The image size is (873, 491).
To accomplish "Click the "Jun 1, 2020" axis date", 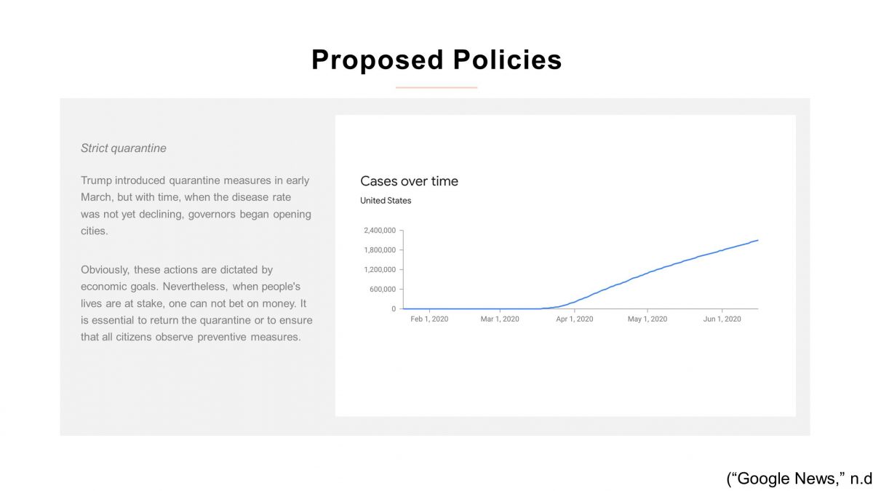I will click(722, 319).
